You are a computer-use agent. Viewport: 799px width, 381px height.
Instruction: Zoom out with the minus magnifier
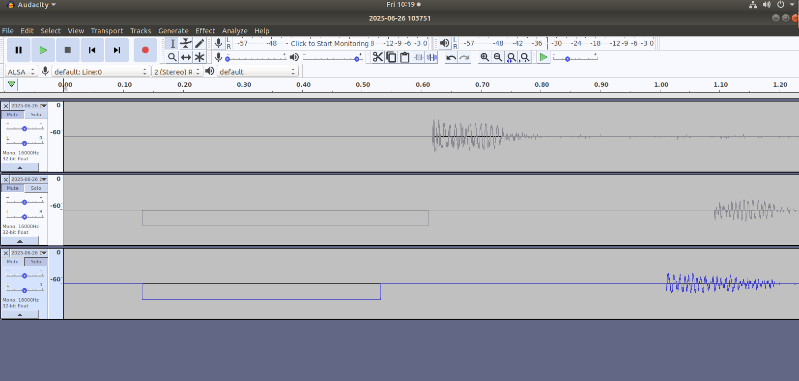[x=498, y=57]
